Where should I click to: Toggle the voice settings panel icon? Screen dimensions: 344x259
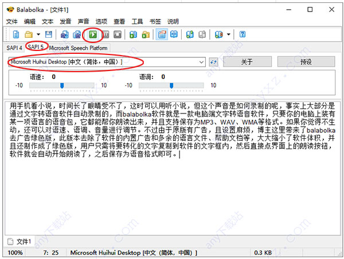coord(162,34)
